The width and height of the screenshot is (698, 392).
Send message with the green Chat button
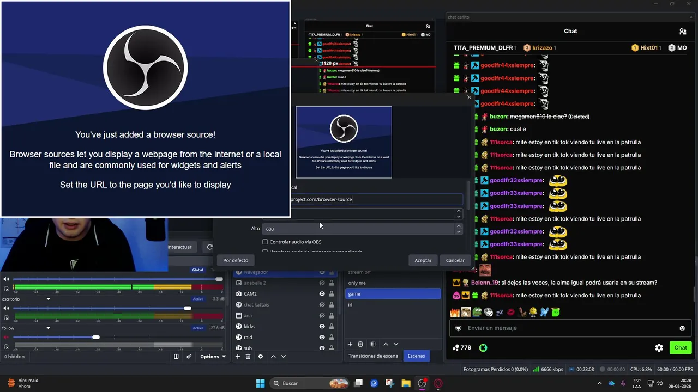(x=681, y=347)
